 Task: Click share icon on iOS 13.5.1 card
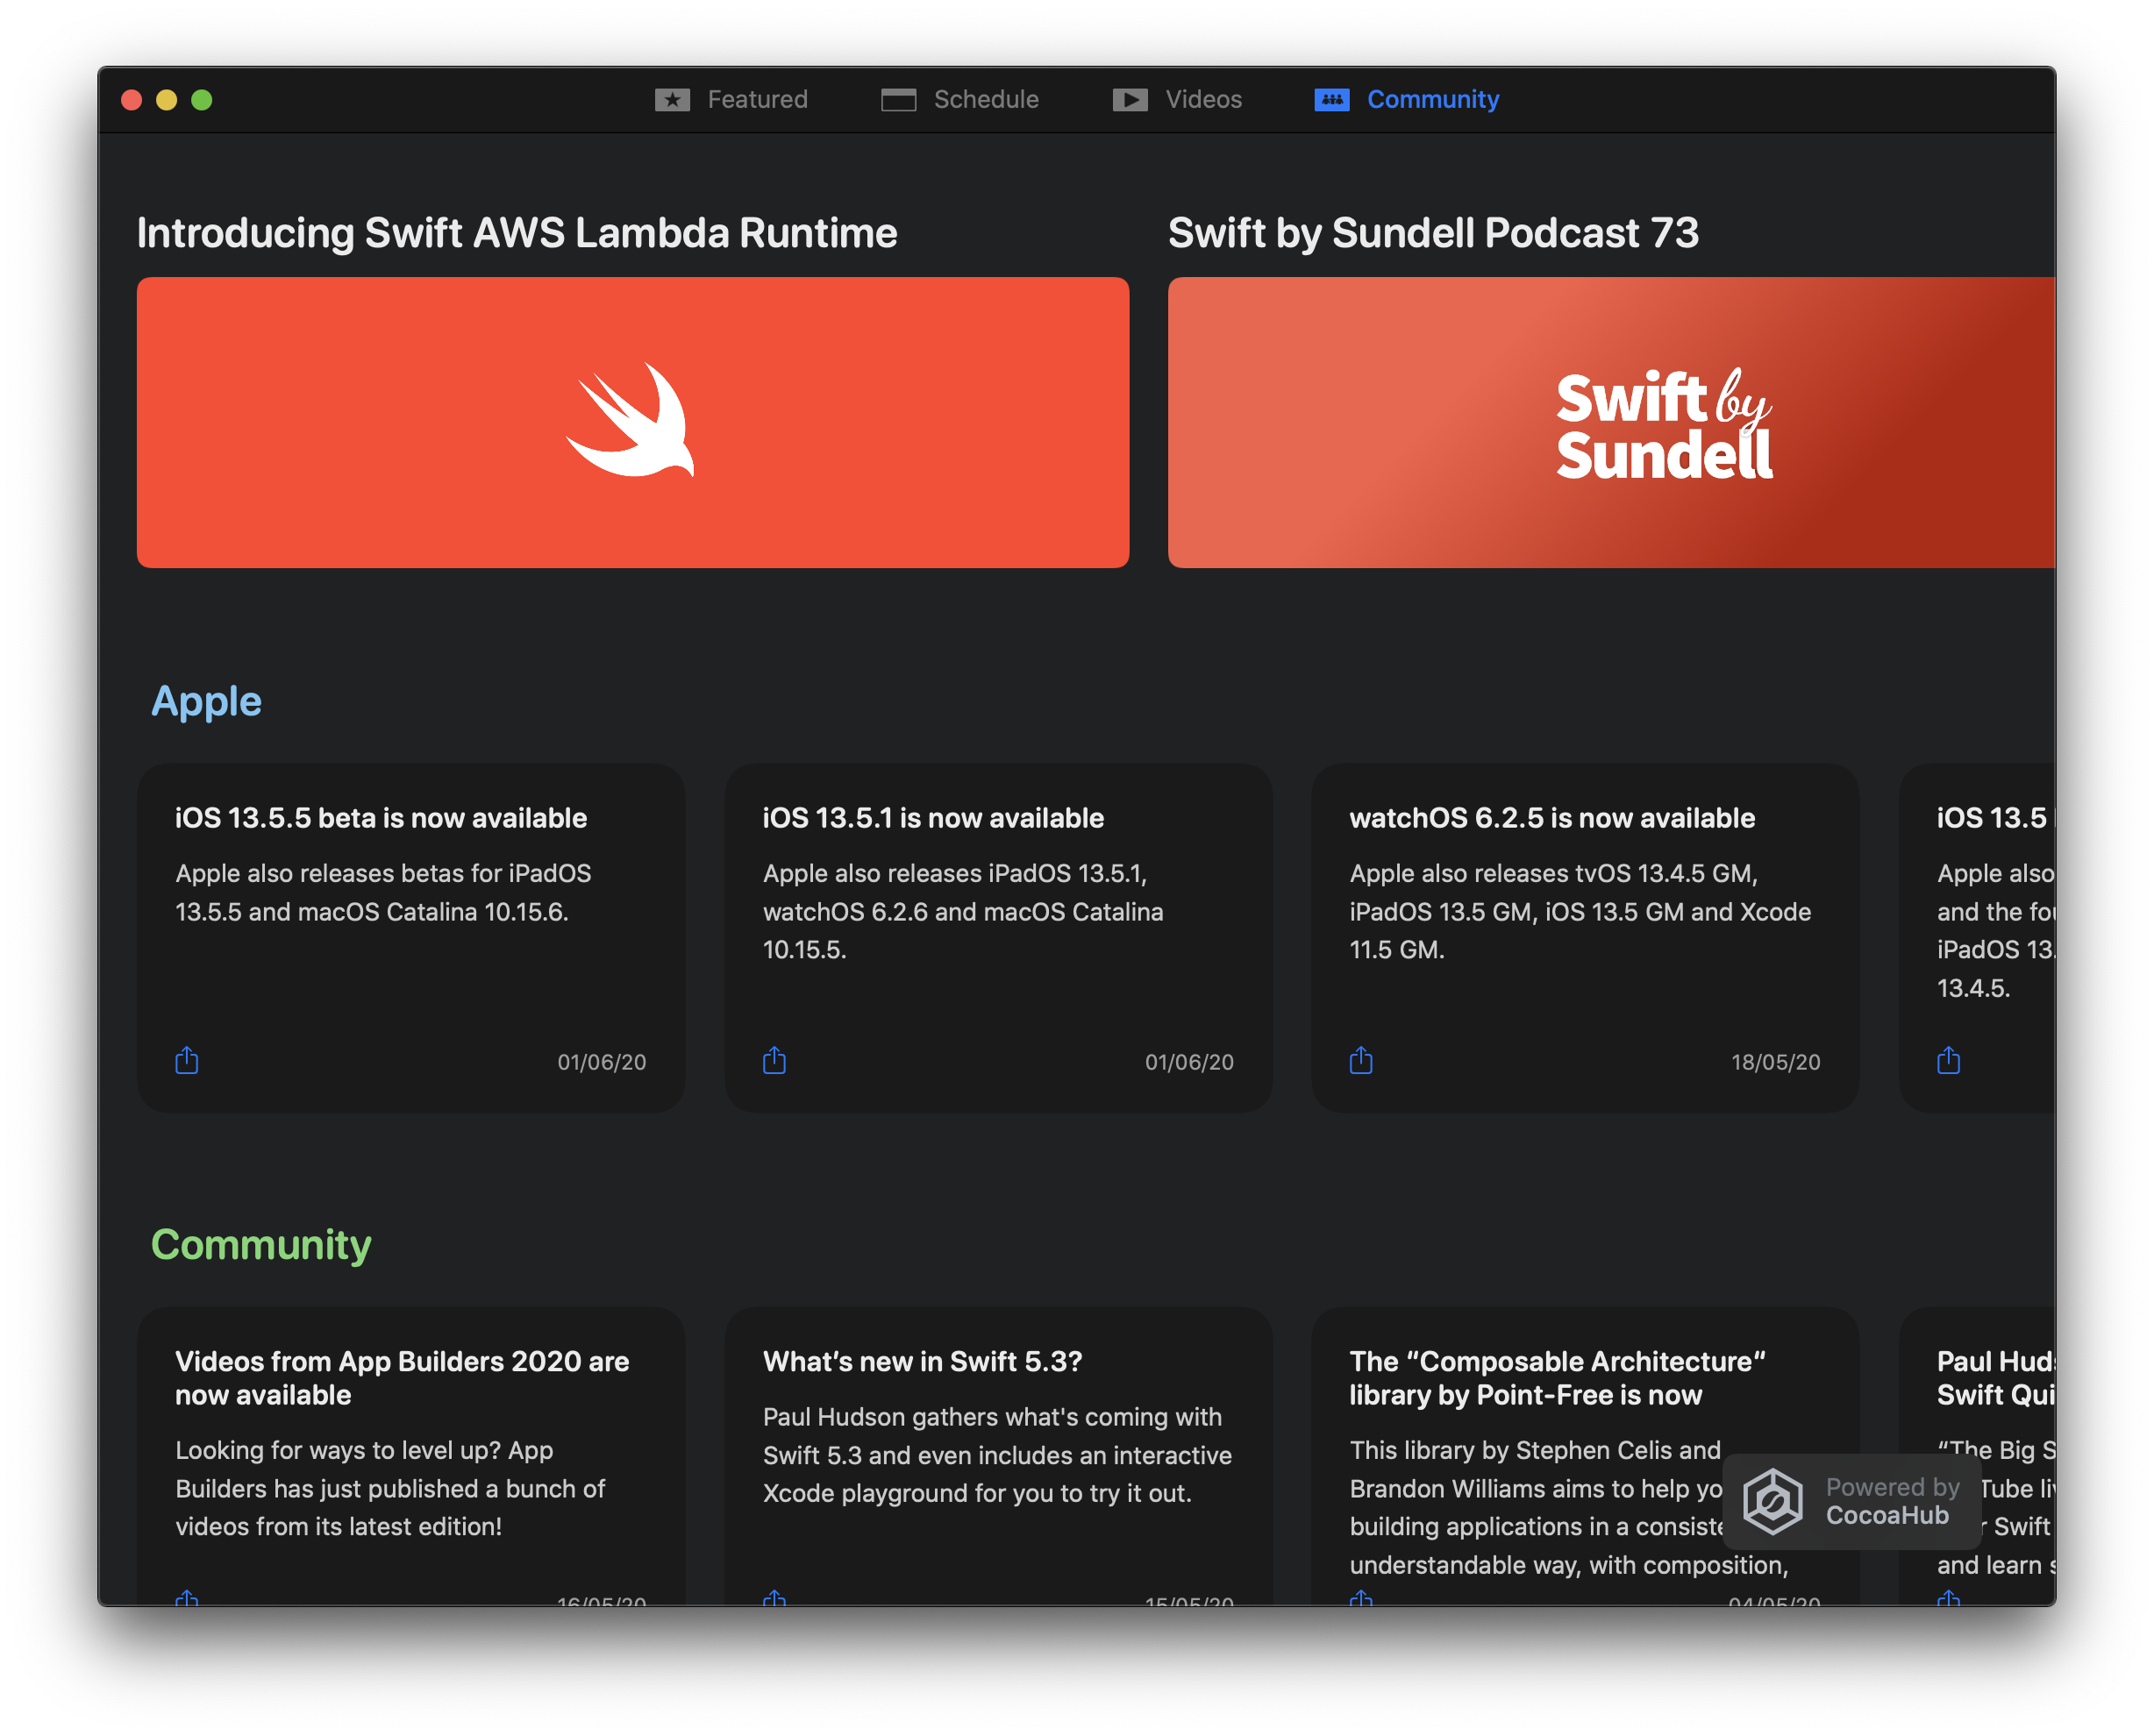pyautogui.click(x=774, y=1060)
